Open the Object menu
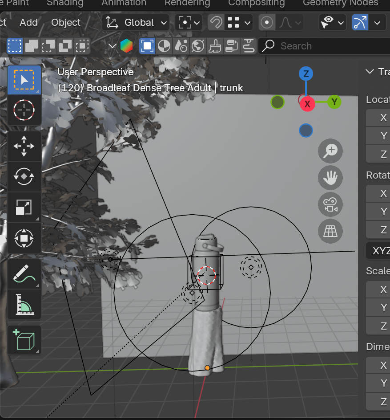390x420 pixels. [66, 22]
